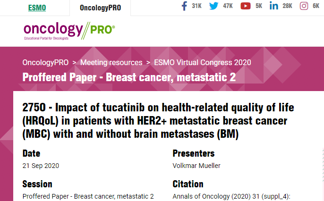Open the ESMO YouTube icon

(246, 6)
